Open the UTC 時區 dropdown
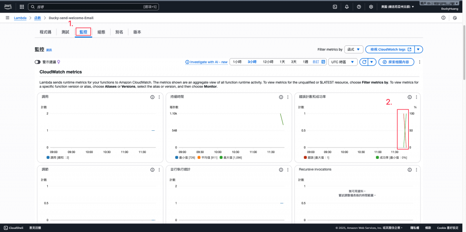 point(343,62)
